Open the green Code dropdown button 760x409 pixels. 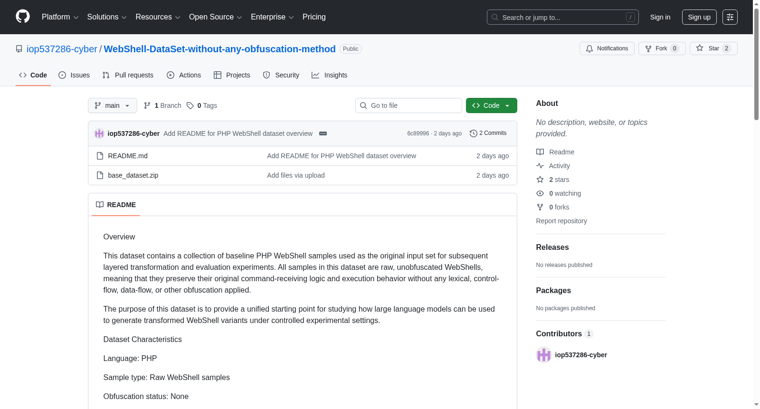[x=492, y=105]
